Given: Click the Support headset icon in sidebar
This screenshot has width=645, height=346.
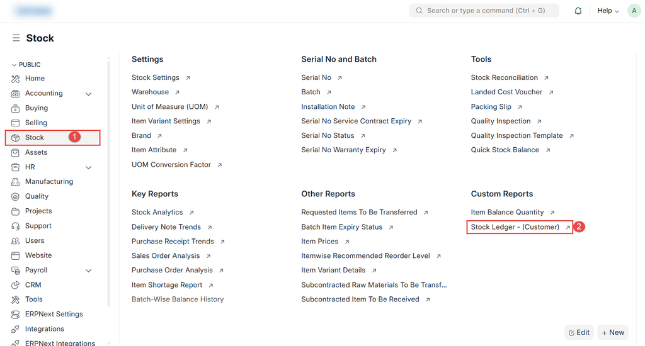Looking at the screenshot, I should point(16,226).
